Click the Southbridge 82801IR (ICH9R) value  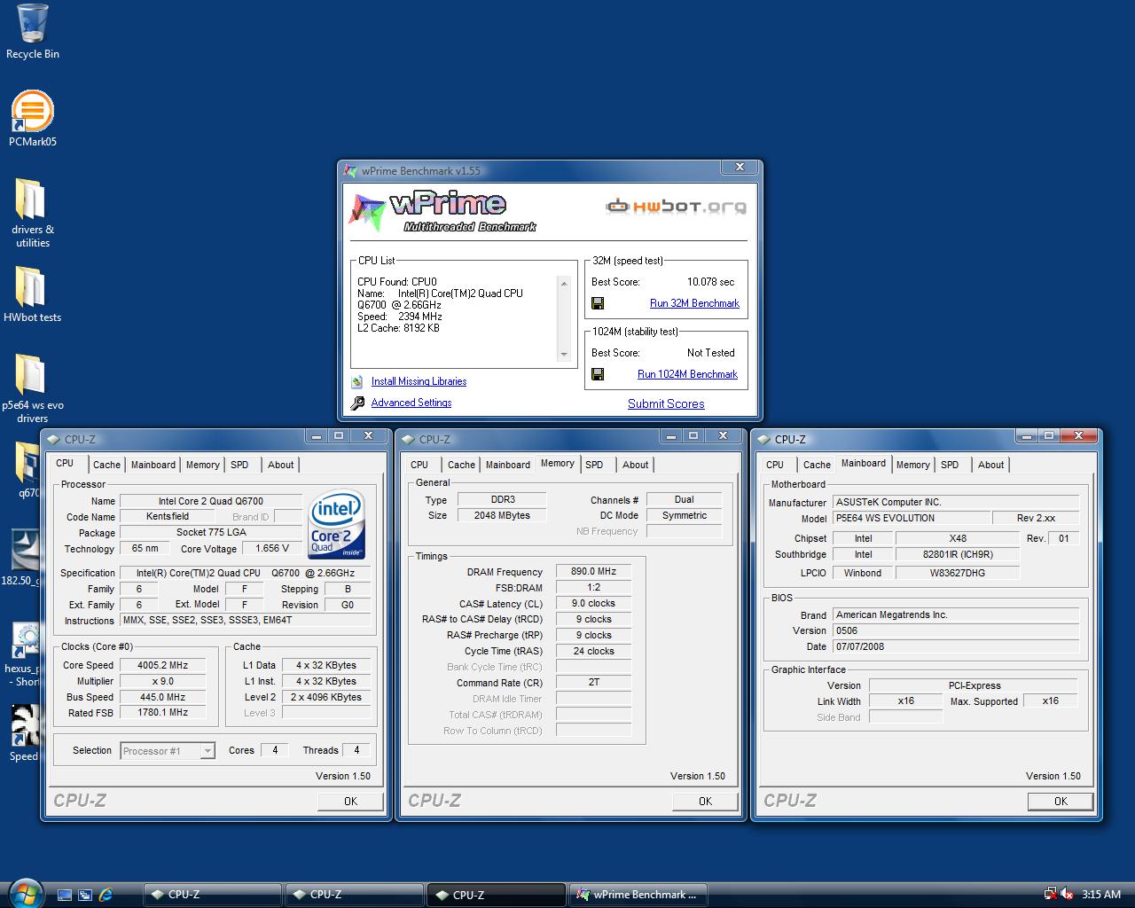(958, 554)
